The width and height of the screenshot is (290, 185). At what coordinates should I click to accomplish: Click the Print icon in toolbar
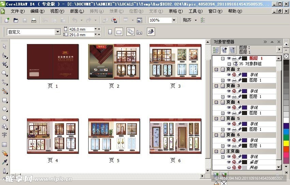(34, 20)
